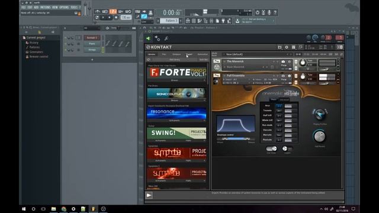
Task: Click snapshot camera icon on Full Ensemble
Action: click(283, 76)
